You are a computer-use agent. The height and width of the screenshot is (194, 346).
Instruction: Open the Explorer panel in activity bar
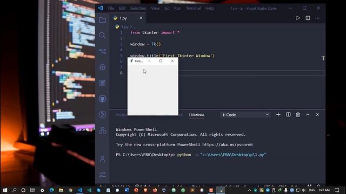click(102, 20)
